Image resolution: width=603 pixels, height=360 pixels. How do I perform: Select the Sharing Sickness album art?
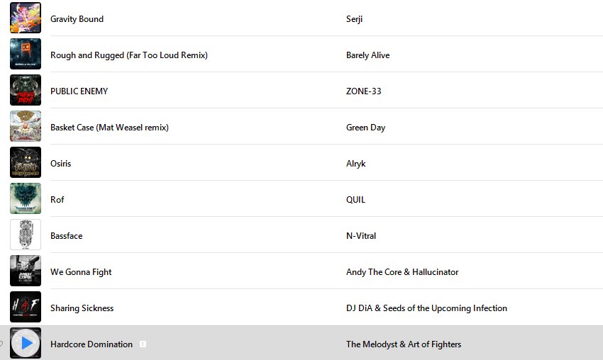click(x=26, y=307)
